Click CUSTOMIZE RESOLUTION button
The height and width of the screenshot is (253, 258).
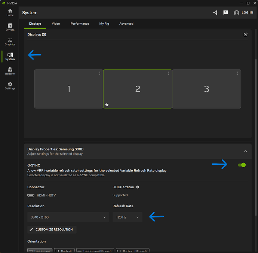pyautogui.click(x=52, y=230)
